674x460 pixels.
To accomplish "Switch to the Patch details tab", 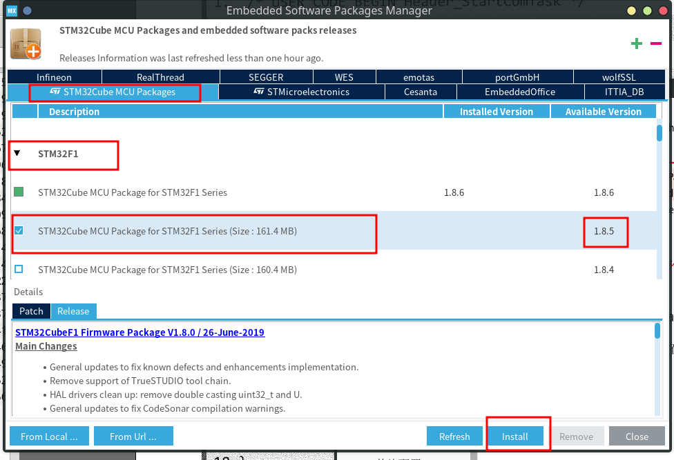I will pyautogui.click(x=31, y=311).
